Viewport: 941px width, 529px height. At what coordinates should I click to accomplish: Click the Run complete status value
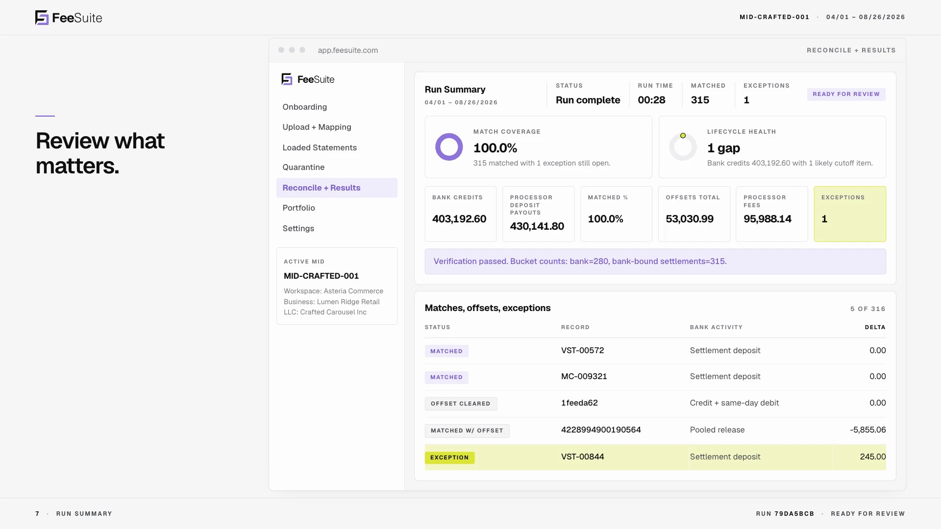588,100
